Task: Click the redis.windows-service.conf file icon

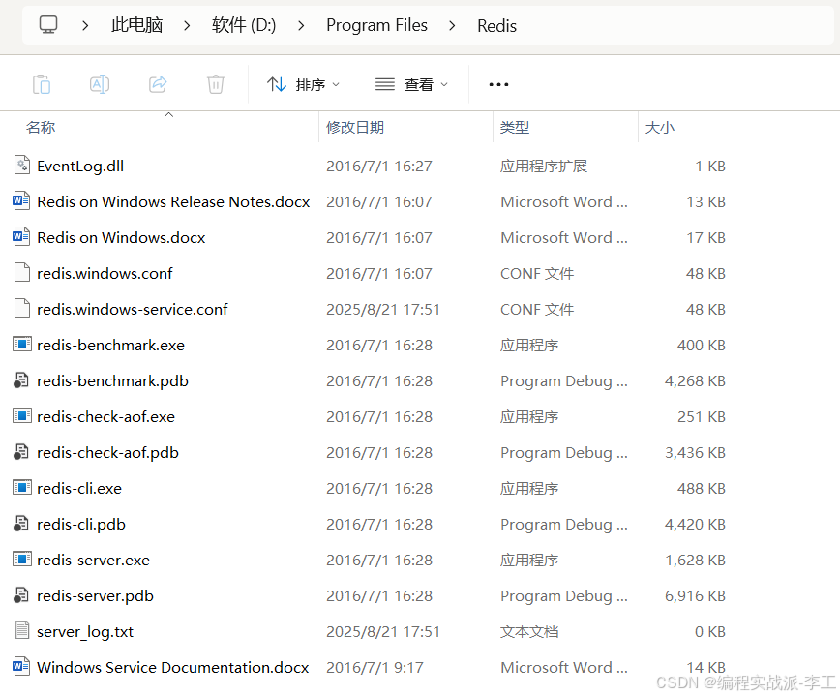Action: tap(22, 309)
